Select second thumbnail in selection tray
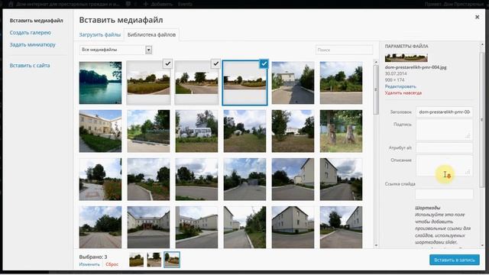 click(154, 260)
